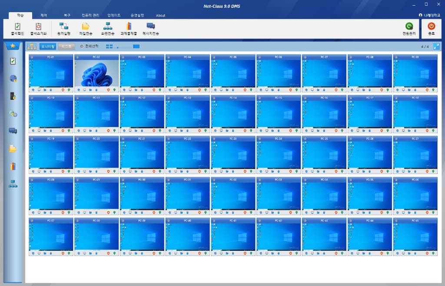Toggle status indicator on PC-02 header
The height and width of the screenshot is (286, 445).
pyautogui.click(x=77, y=57)
